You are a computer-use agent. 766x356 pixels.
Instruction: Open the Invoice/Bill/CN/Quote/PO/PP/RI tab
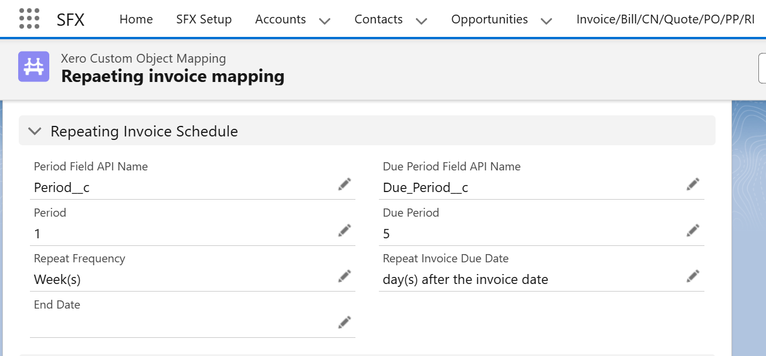tap(665, 19)
